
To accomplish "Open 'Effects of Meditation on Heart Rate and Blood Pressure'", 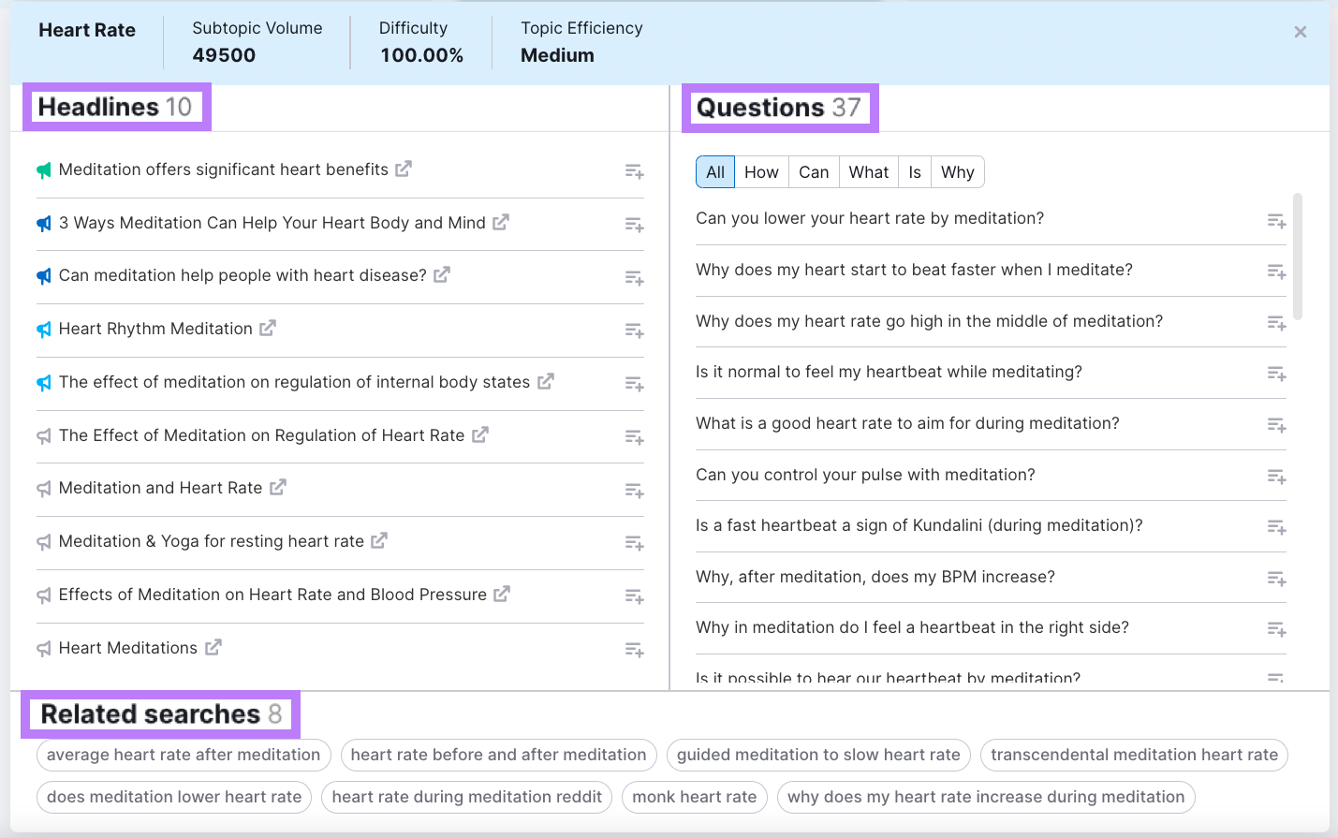I will tap(272, 595).
